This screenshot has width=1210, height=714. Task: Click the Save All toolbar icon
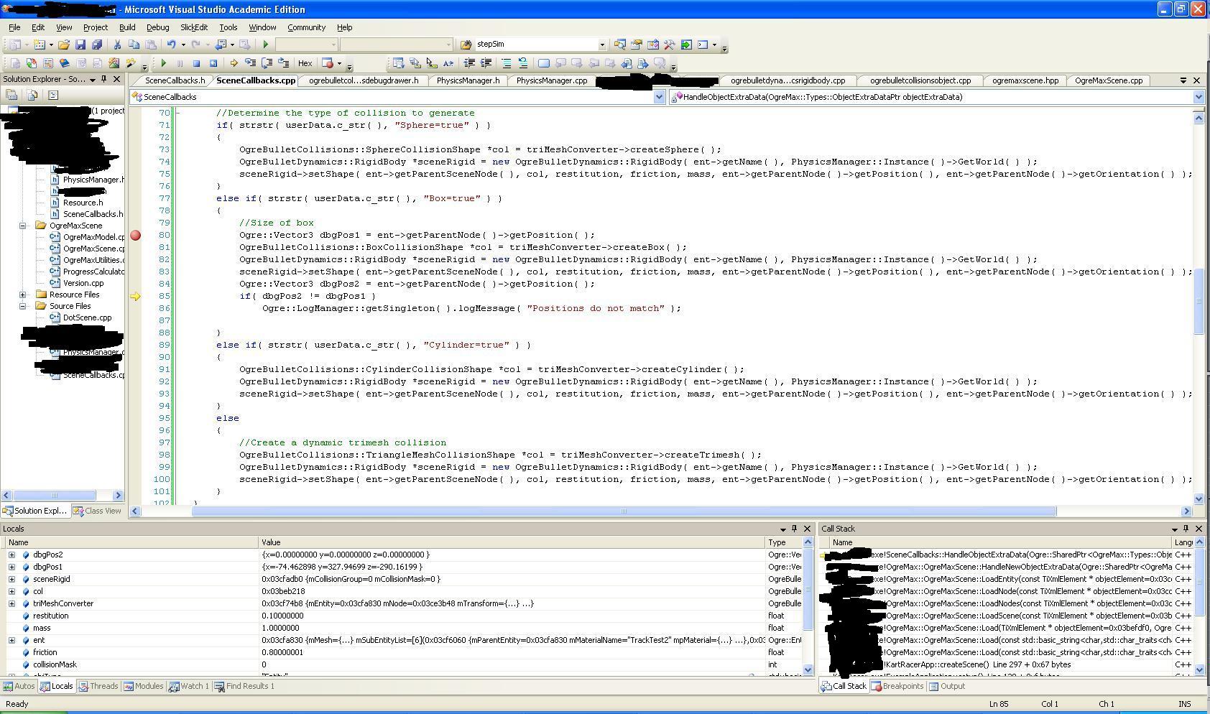pos(97,45)
